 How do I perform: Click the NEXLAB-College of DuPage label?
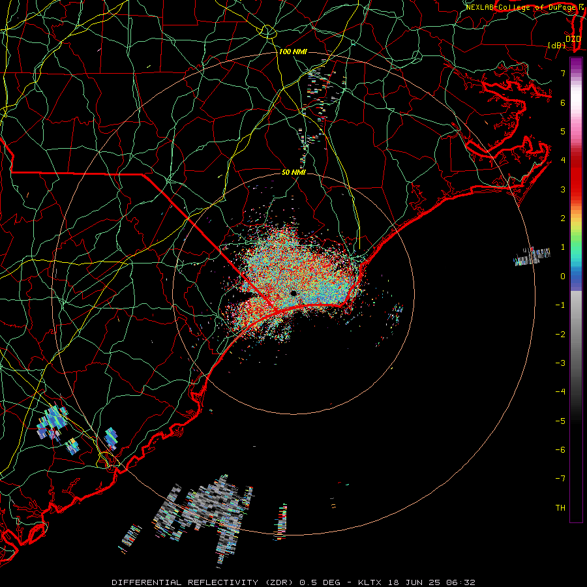point(522,7)
